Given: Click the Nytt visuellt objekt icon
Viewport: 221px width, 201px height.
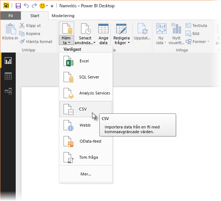Looking at the screenshot, I should pyautogui.click(x=176, y=28).
